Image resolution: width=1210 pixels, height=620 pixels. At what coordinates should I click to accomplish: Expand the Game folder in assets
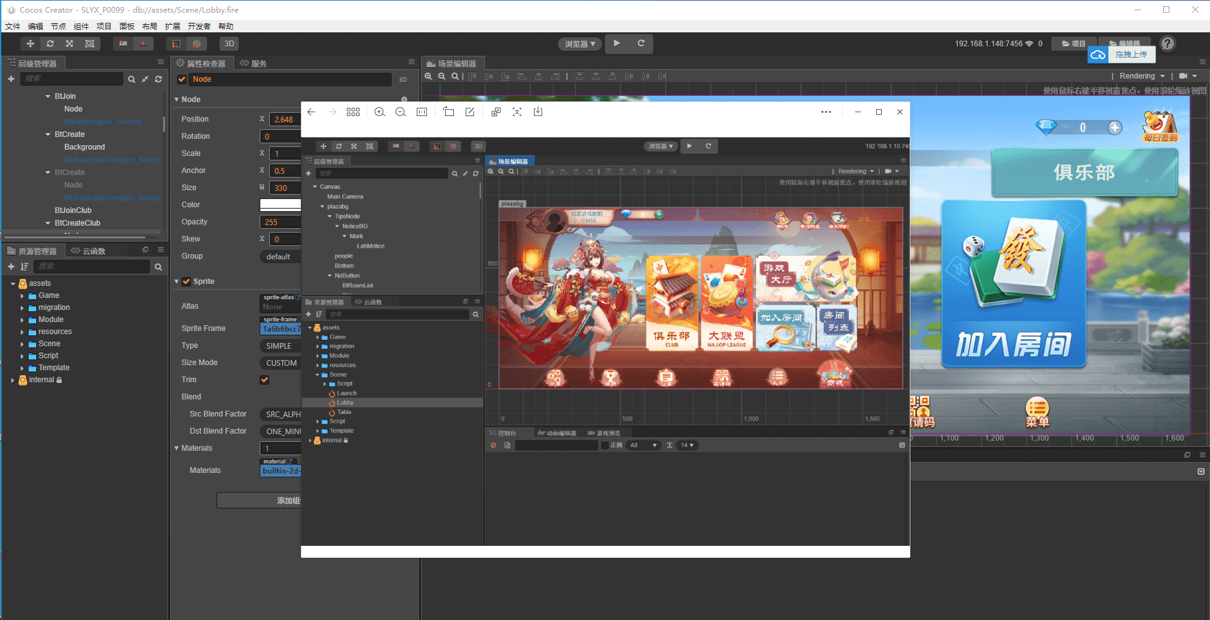(22, 296)
